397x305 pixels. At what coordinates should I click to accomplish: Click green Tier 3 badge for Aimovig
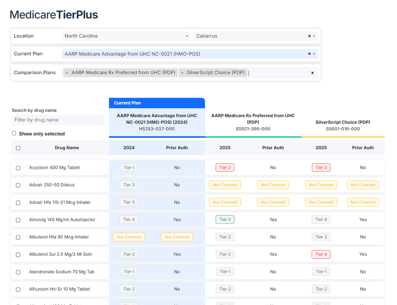225,219
